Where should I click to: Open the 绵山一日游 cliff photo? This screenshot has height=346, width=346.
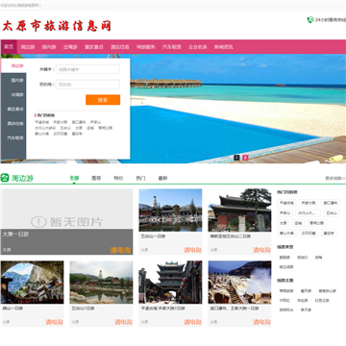32,282
